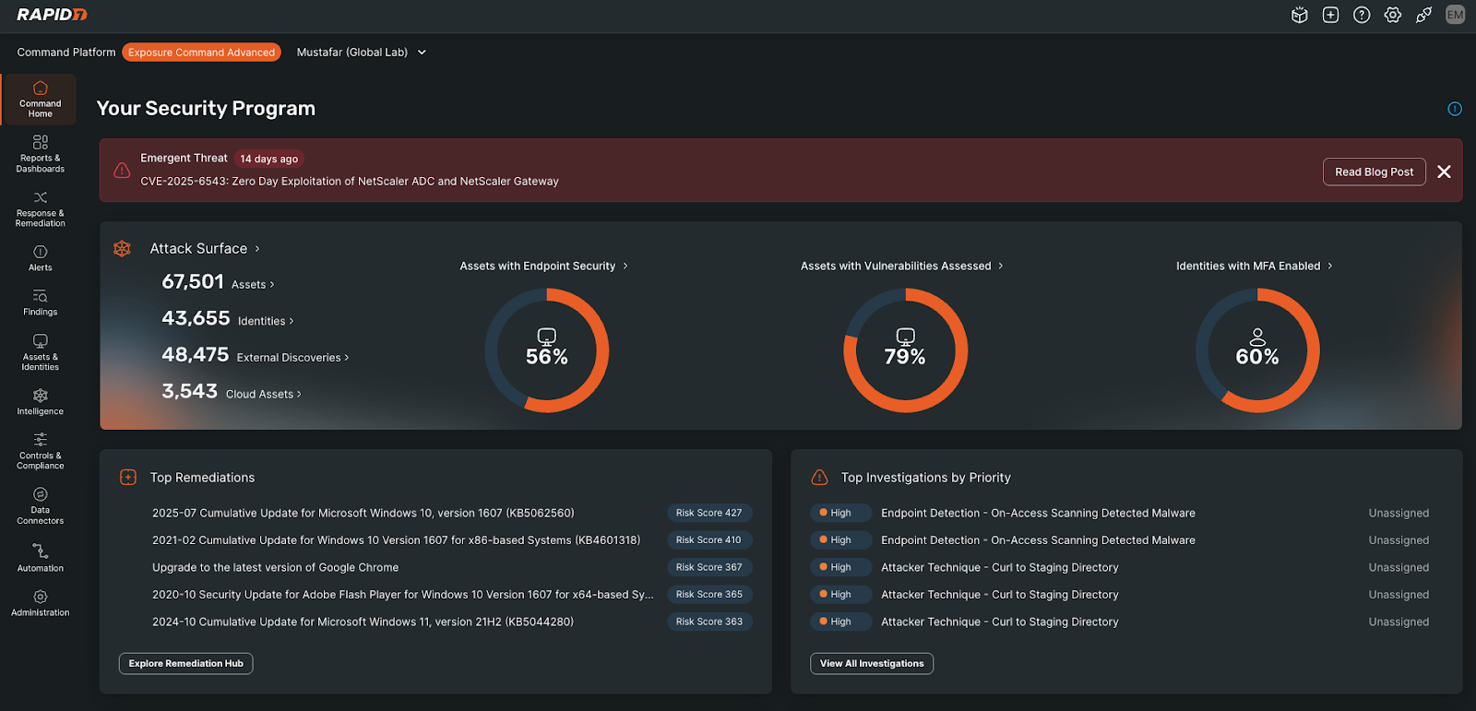Screen dimensions: 1476x711
Task: Click the 79% vulnerabilities assessed donut chart
Action: point(905,350)
